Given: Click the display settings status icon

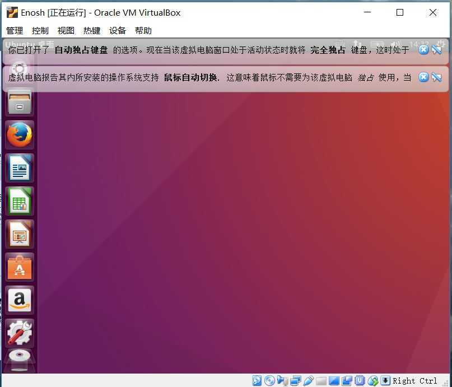Looking at the screenshot, I should 334,381.
